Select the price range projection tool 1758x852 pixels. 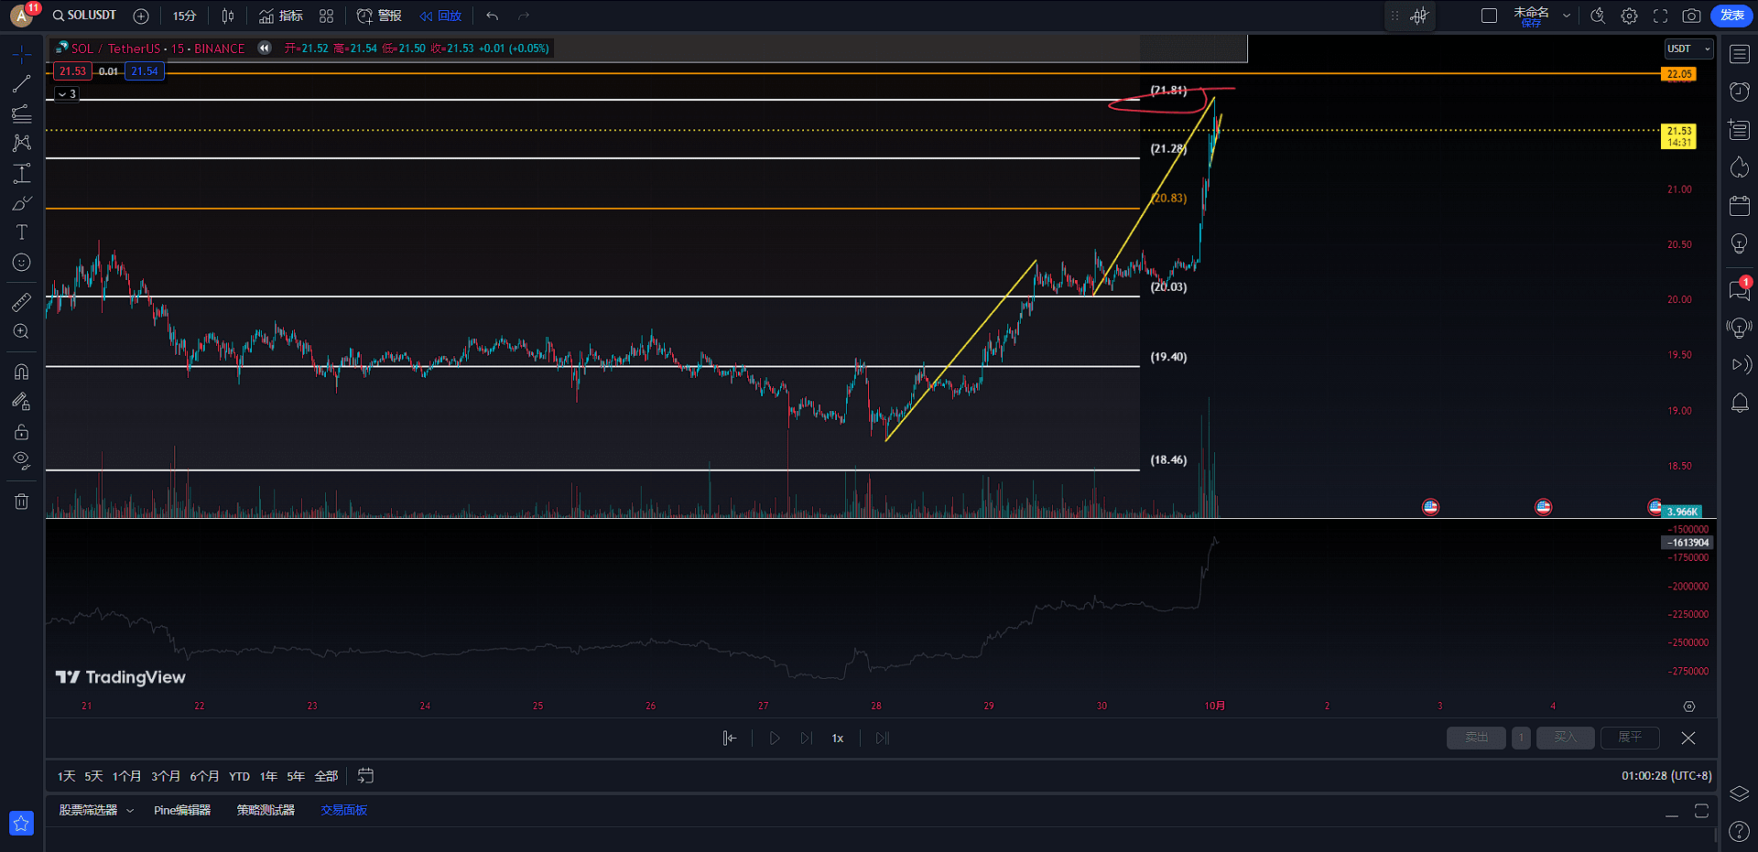(21, 173)
